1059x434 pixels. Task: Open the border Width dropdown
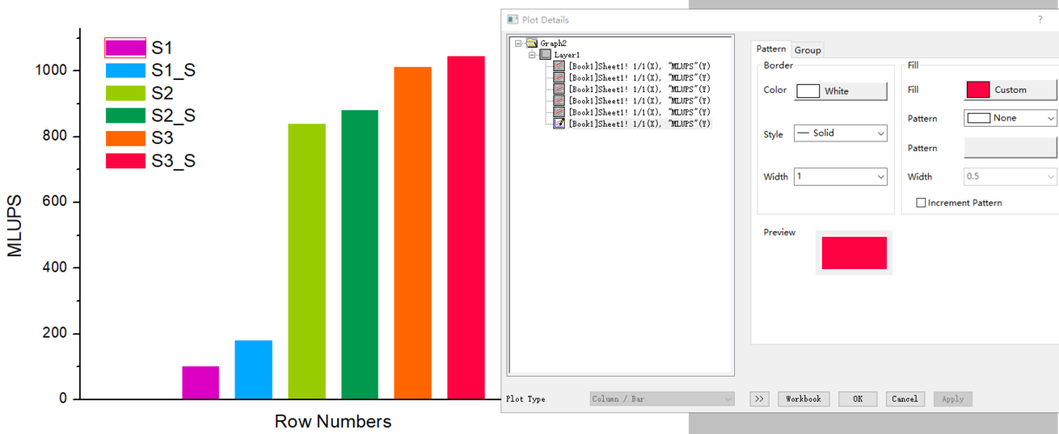click(840, 177)
